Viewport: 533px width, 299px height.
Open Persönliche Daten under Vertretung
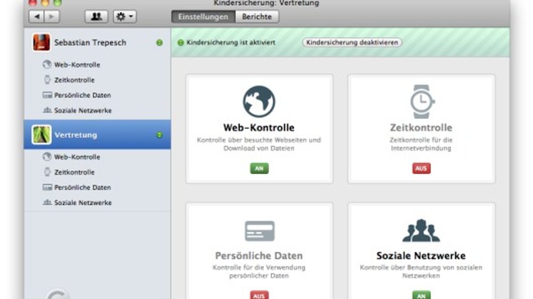83,188
